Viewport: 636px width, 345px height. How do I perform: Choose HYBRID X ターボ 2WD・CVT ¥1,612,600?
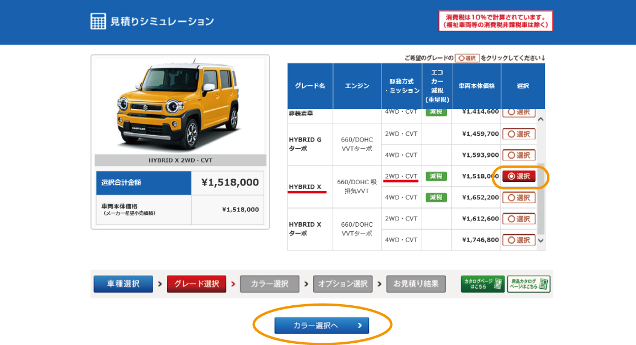click(519, 219)
